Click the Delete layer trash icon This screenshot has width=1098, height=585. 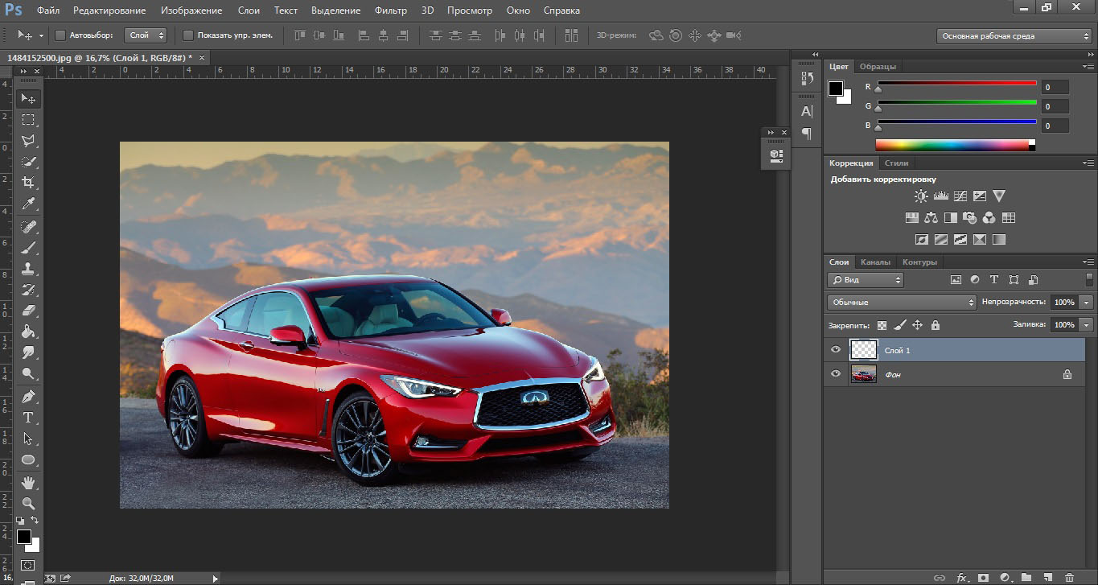[x=1069, y=578]
